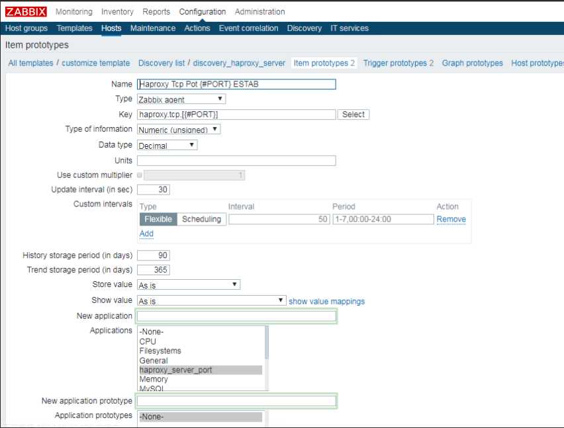Viewport: 564px width, 428px height.
Task: Open the Inventory menu
Action: coord(117,11)
